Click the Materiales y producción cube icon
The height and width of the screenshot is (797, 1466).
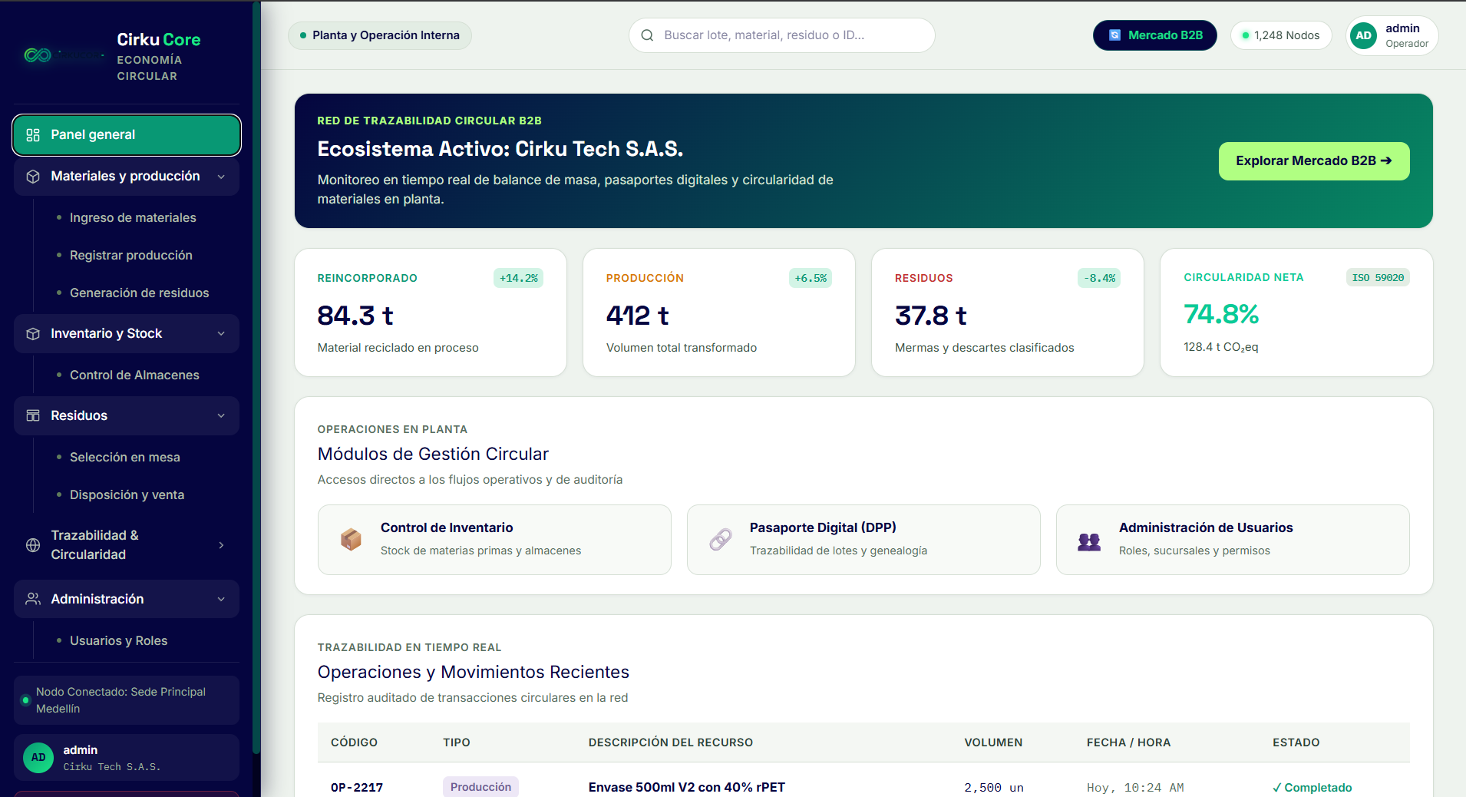pos(33,177)
